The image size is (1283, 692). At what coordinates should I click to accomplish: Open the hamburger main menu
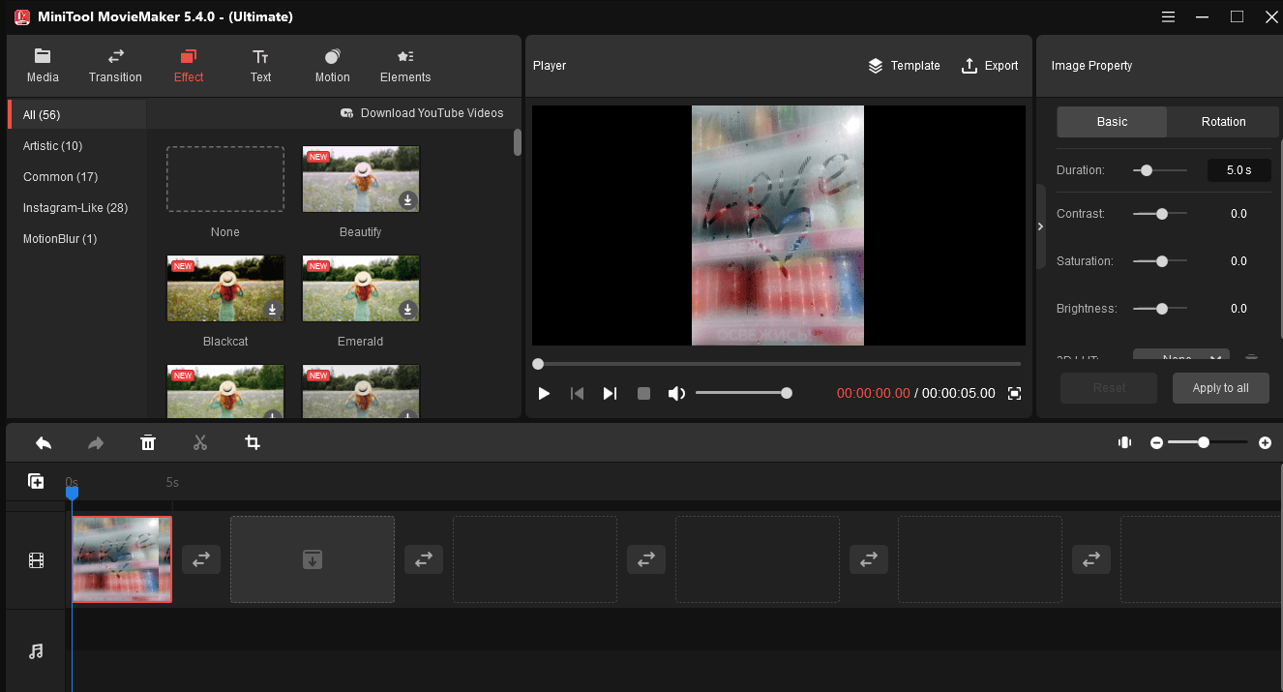[x=1168, y=16]
